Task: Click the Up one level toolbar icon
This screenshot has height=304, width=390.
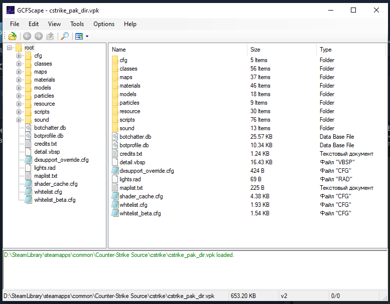Action: click(x=50, y=36)
